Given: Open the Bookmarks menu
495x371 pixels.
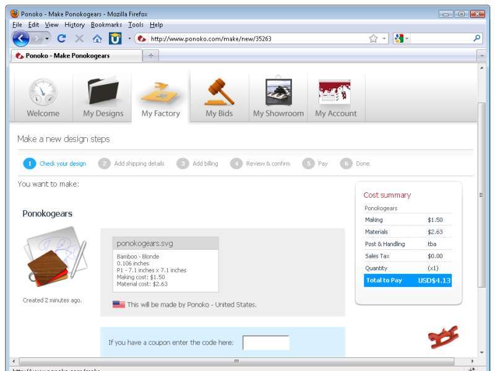Looking at the screenshot, I should tap(106, 25).
